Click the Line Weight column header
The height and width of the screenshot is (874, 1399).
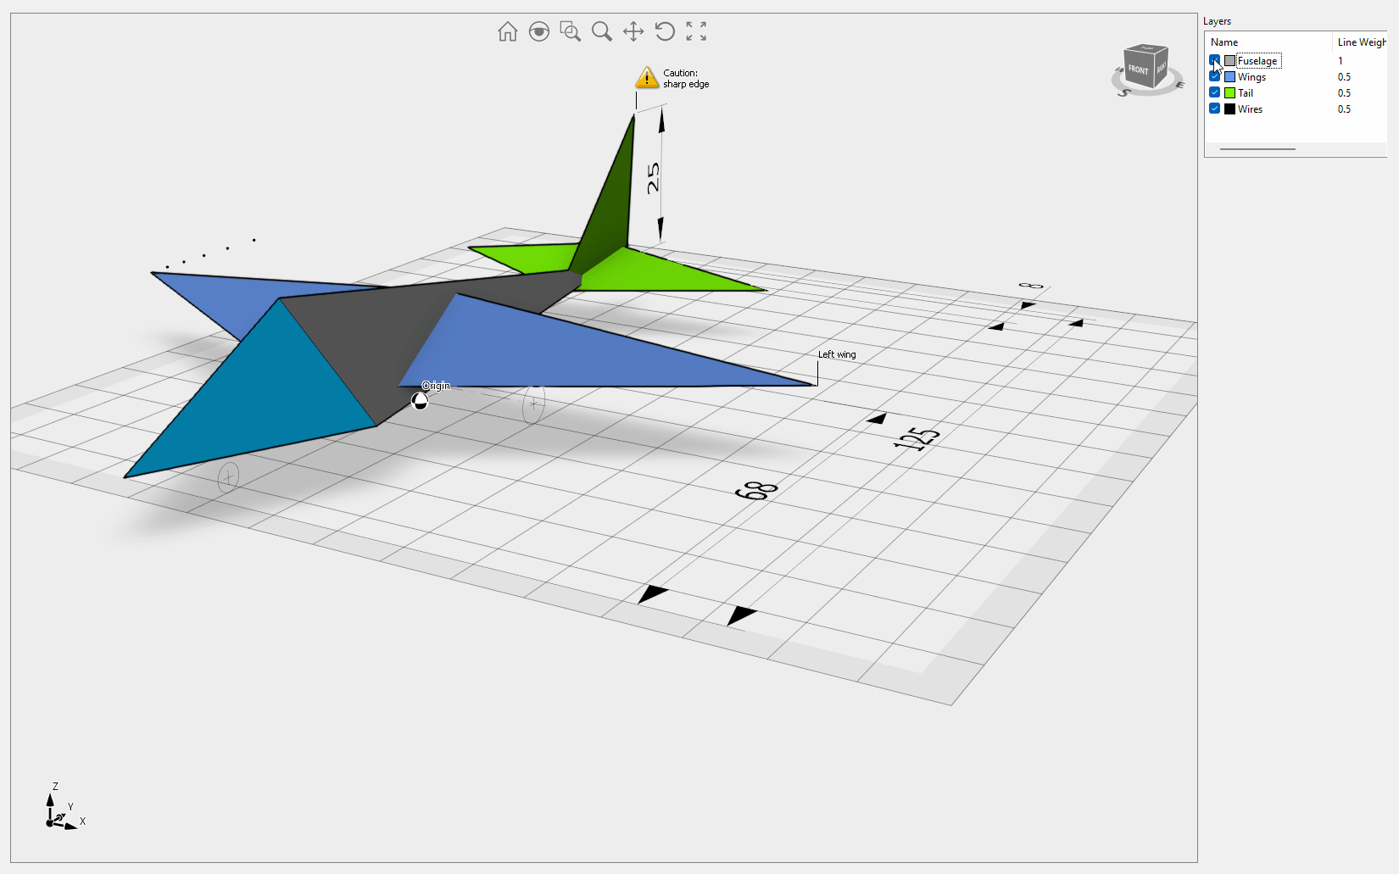click(x=1360, y=42)
